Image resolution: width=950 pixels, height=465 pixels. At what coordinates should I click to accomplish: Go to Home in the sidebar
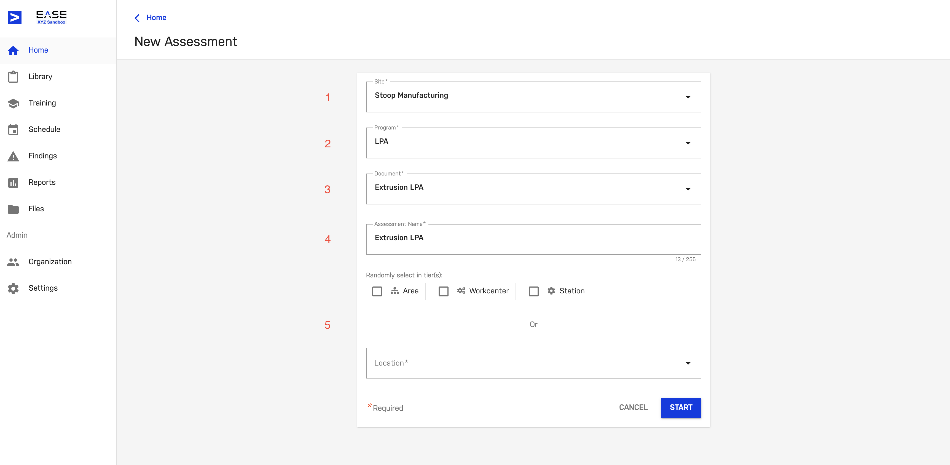point(58,50)
